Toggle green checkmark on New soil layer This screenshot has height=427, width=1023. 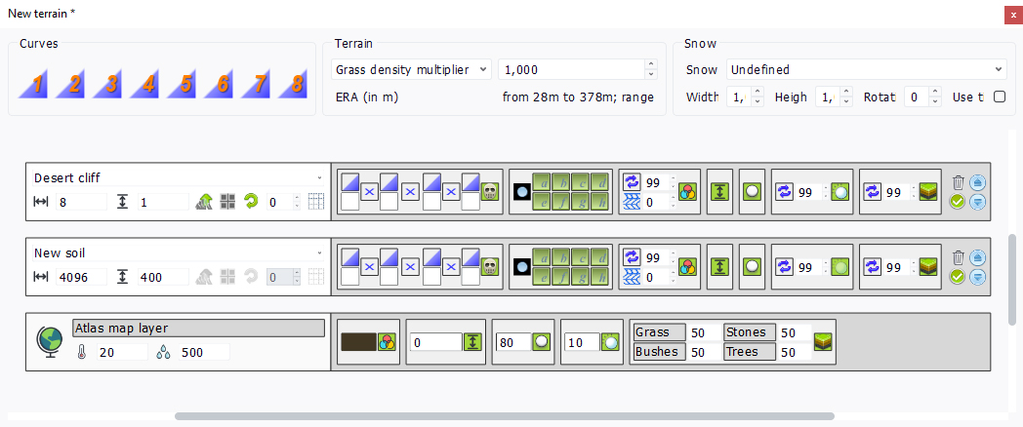(958, 277)
